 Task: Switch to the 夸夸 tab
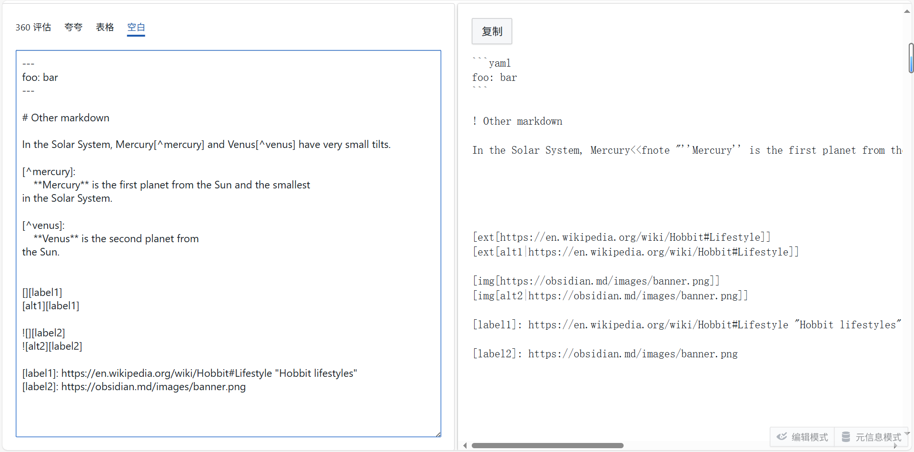(73, 27)
